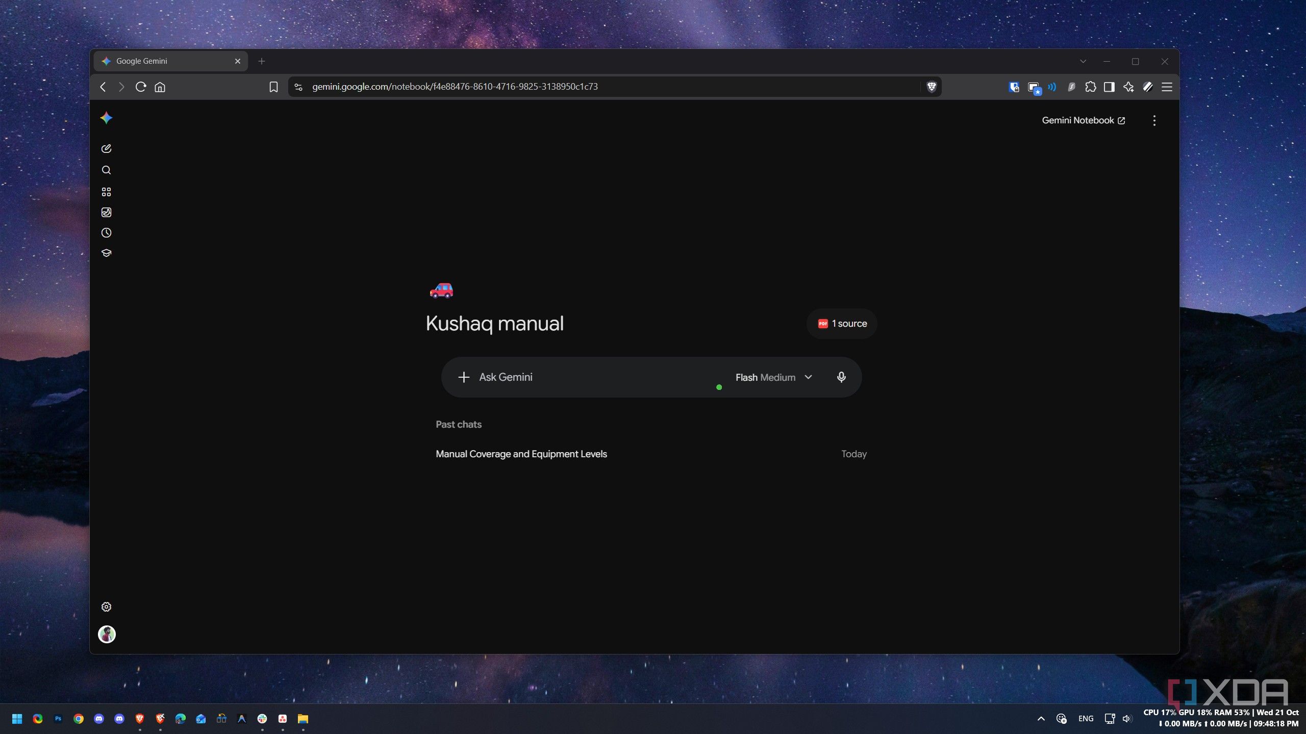1306x734 pixels.
Task: Open a new browser tab
Action: coord(262,61)
